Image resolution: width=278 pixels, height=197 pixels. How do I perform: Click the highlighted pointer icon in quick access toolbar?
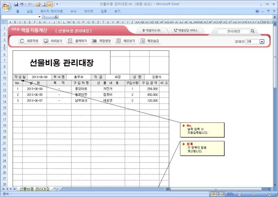[49, 4]
